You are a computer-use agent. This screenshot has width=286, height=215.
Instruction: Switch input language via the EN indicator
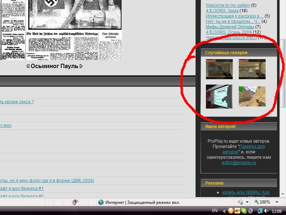[215, 211]
